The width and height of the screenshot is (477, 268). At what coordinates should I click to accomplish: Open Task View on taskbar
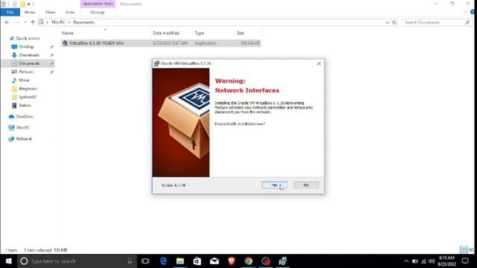pos(145,261)
